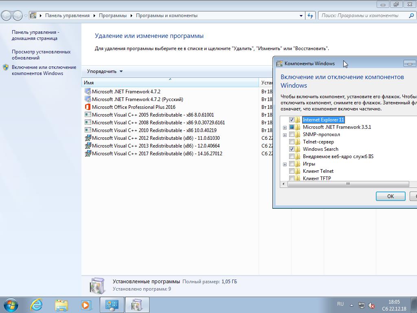The width and height of the screenshot is (417, 313).
Task: Enable the Telnet-сервер checkbox
Action: [292, 141]
